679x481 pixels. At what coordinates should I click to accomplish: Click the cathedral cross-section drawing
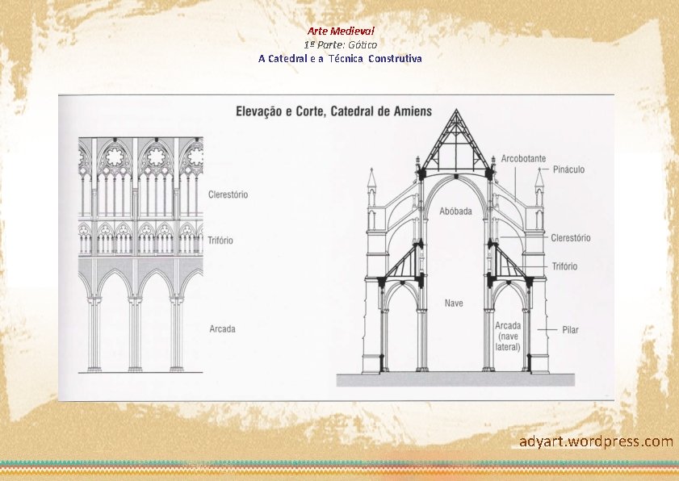pos(455,247)
